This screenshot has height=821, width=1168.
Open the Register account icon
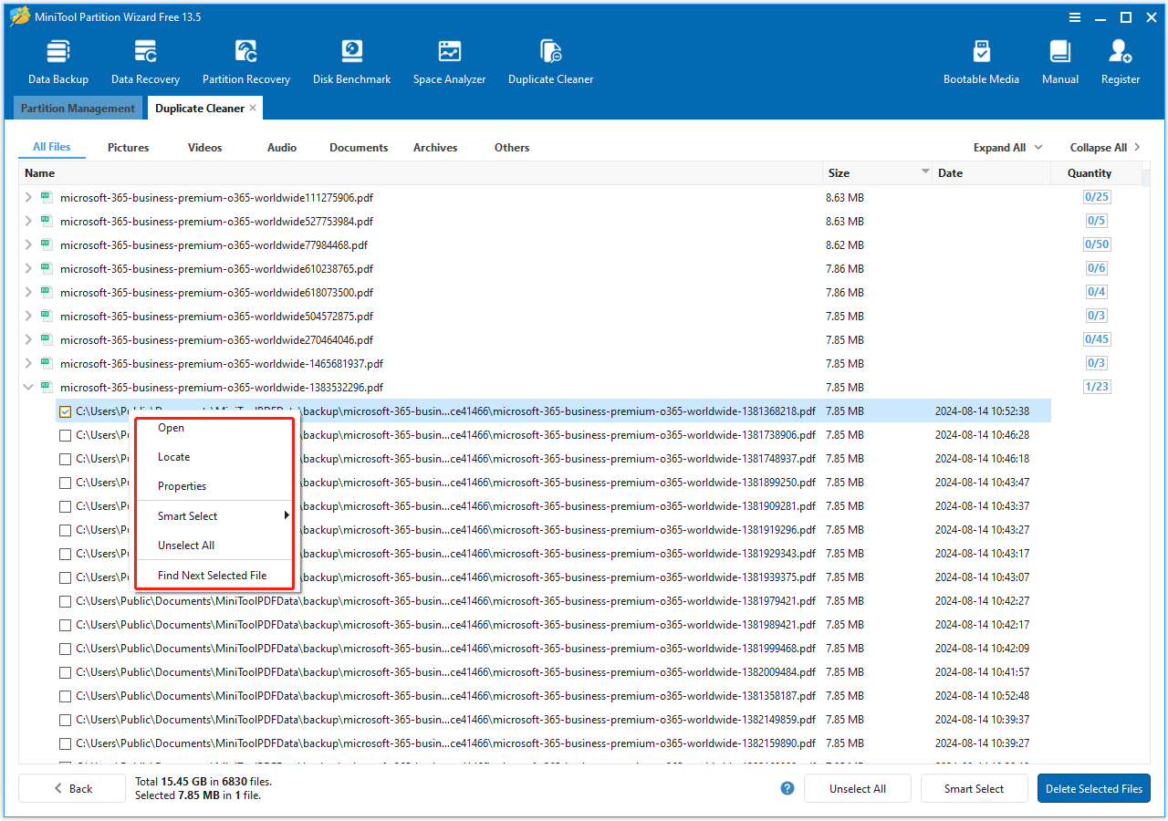pyautogui.click(x=1120, y=59)
